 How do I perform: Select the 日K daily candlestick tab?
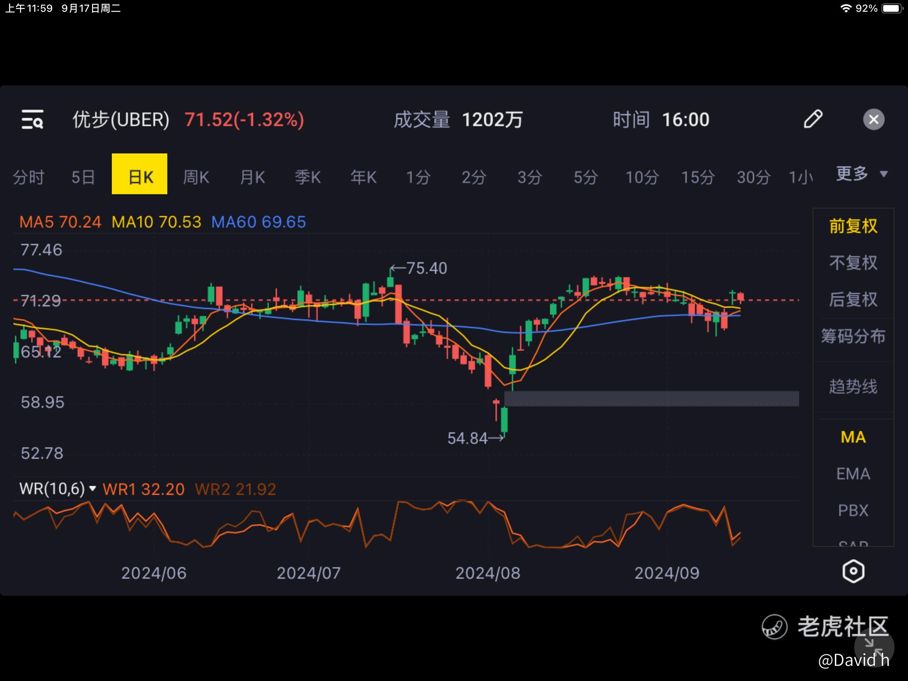[x=140, y=174]
